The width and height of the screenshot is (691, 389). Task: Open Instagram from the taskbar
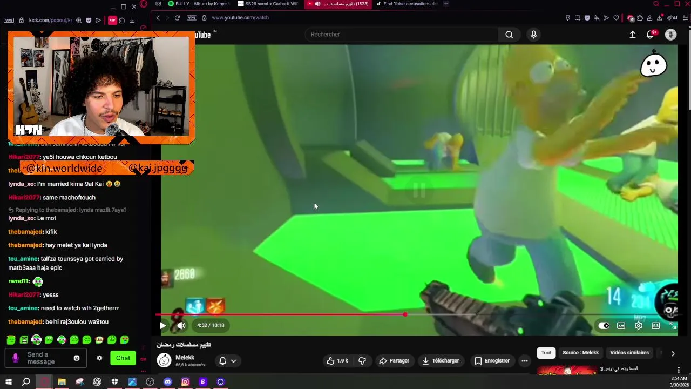185,382
